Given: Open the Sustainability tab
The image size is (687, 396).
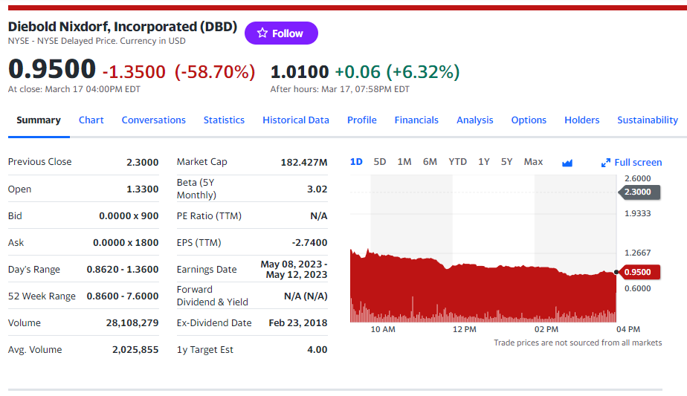Looking at the screenshot, I should point(648,120).
